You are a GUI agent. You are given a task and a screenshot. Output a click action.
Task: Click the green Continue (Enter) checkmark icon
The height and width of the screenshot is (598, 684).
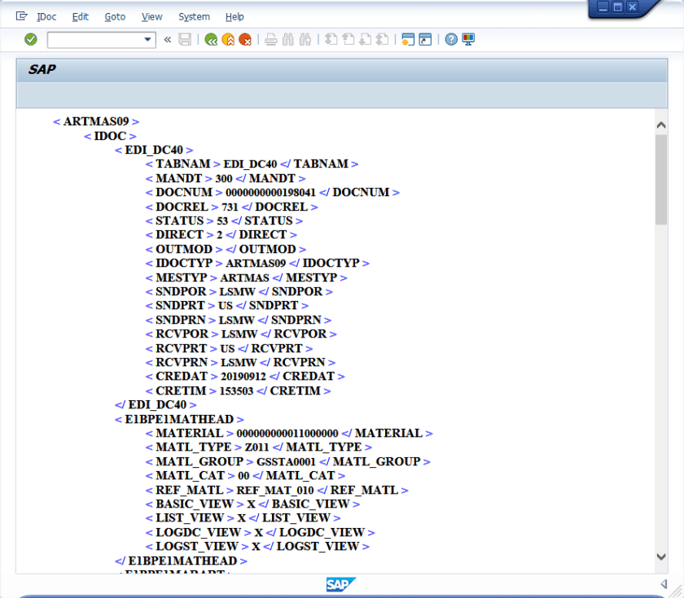(x=30, y=39)
